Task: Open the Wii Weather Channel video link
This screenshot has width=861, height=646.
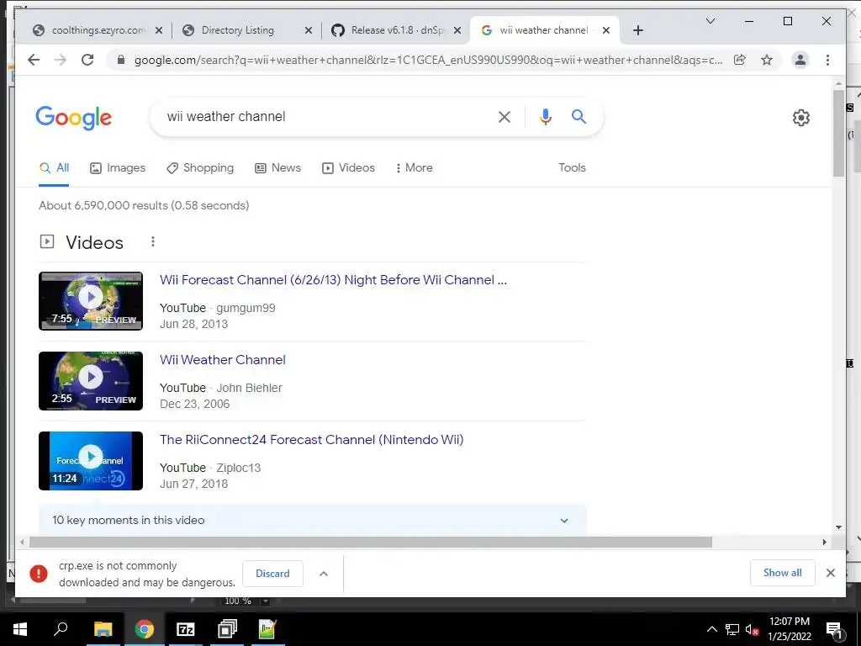Action: 222,360
